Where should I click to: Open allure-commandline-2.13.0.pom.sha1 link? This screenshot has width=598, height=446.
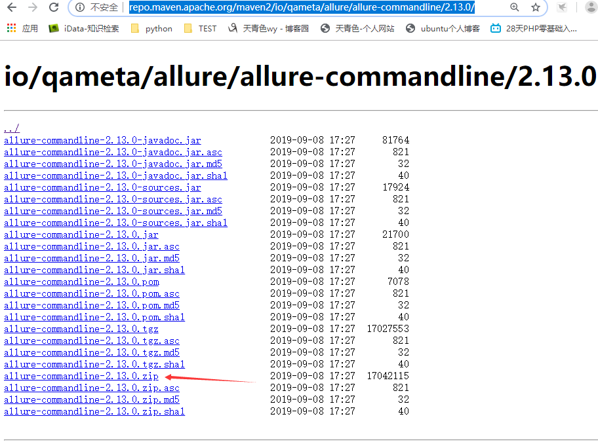[94, 317]
